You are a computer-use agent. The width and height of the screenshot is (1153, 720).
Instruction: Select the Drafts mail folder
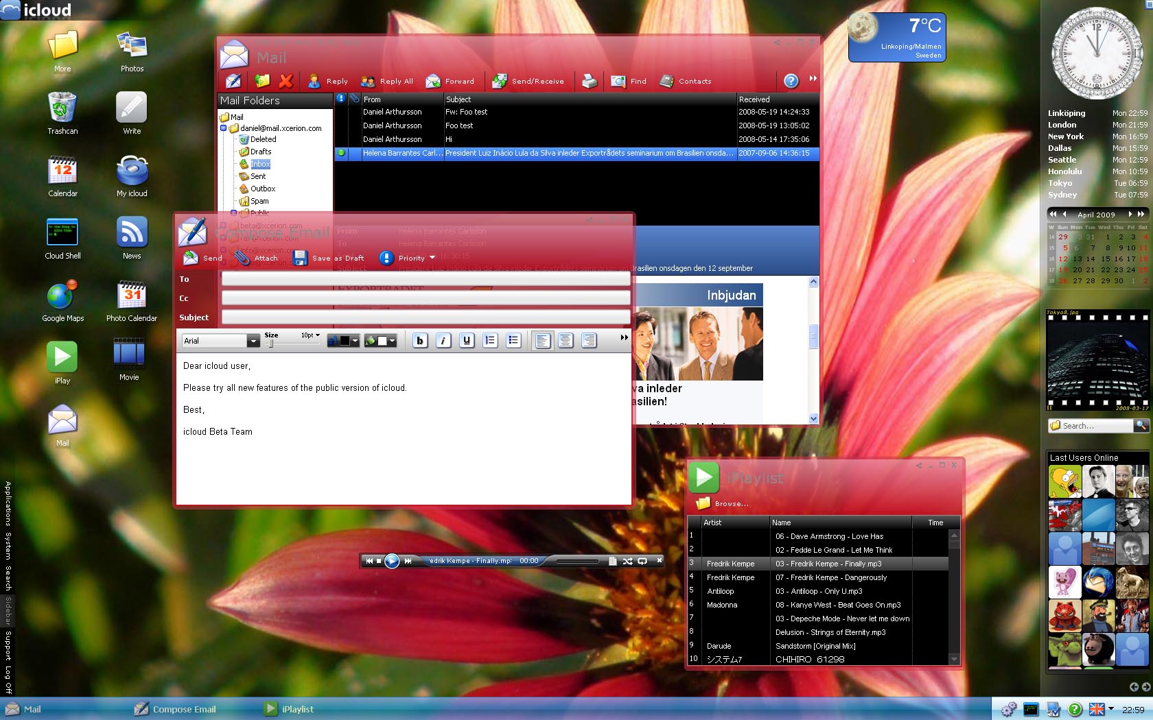click(255, 152)
